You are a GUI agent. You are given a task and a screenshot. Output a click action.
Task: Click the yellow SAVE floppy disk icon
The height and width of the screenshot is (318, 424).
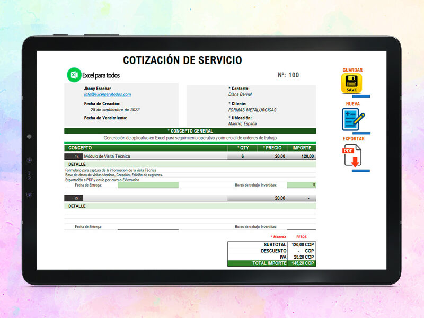click(351, 83)
